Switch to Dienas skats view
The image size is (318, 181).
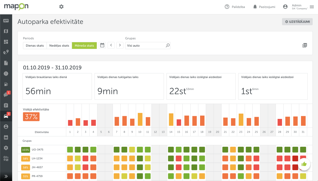(x=35, y=45)
